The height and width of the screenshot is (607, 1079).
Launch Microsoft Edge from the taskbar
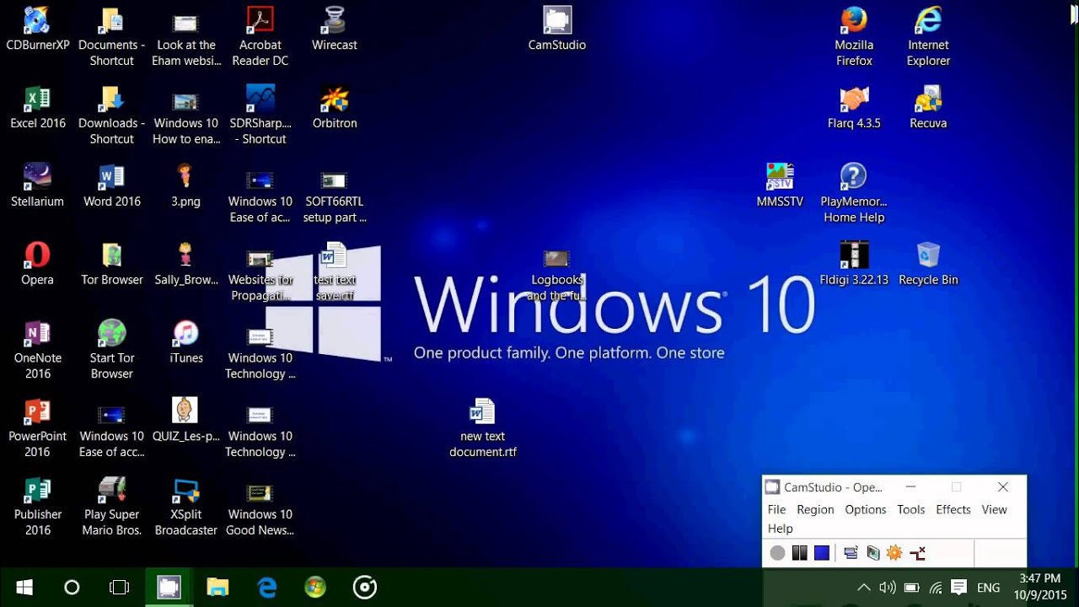coord(267,587)
